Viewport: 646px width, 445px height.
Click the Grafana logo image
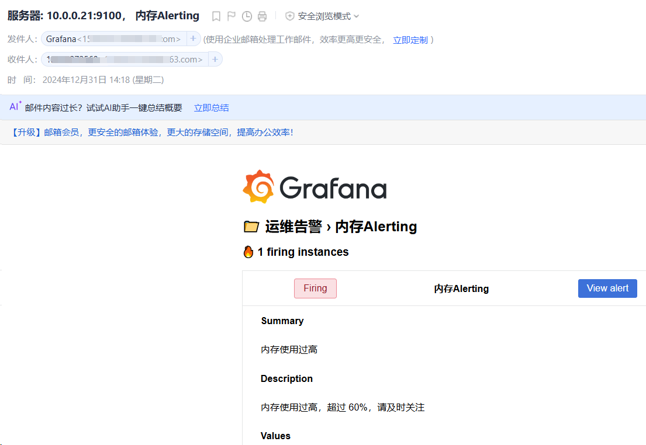click(x=315, y=187)
